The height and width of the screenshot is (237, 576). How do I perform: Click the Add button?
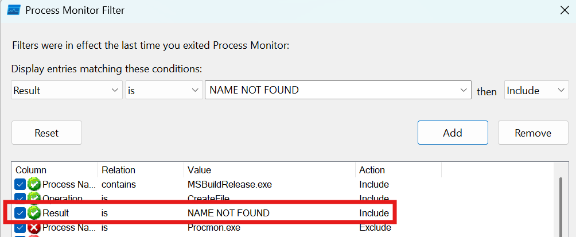[453, 133]
